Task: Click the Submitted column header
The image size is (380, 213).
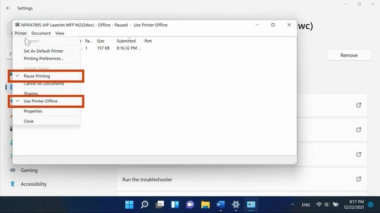Action: (x=126, y=41)
